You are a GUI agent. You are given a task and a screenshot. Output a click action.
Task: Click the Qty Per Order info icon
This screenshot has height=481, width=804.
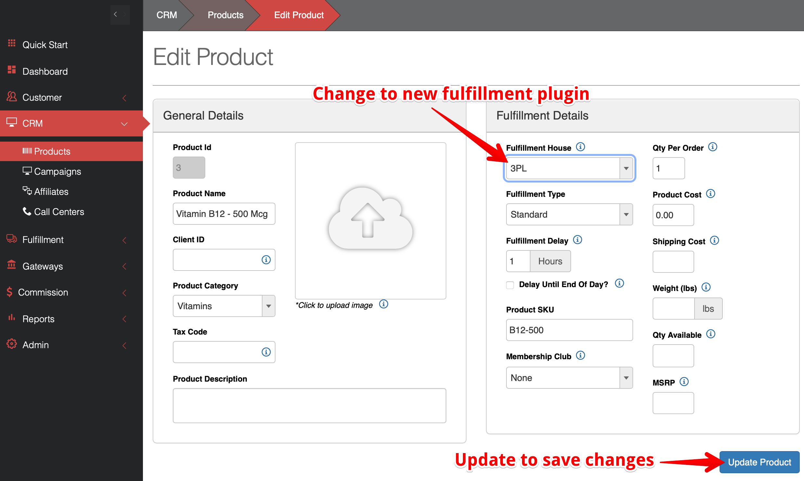point(713,147)
